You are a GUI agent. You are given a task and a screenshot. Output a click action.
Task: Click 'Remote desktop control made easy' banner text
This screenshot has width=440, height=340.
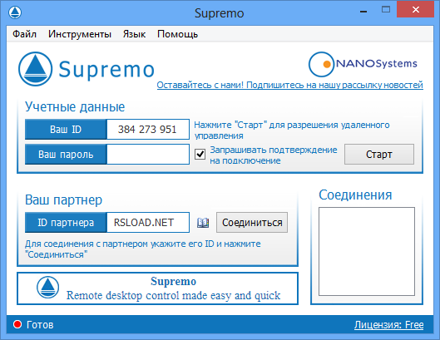(x=173, y=295)
